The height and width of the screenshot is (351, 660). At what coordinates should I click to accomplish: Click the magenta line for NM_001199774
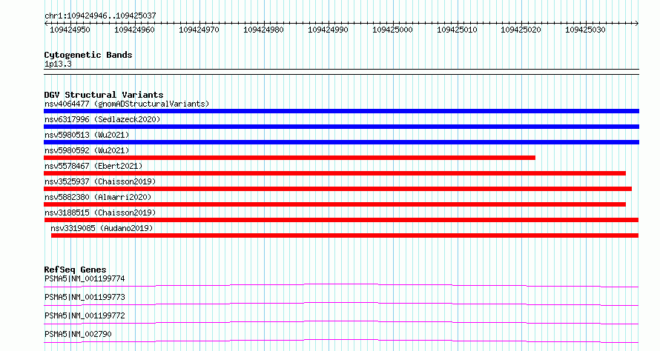[x=341, y=285]
